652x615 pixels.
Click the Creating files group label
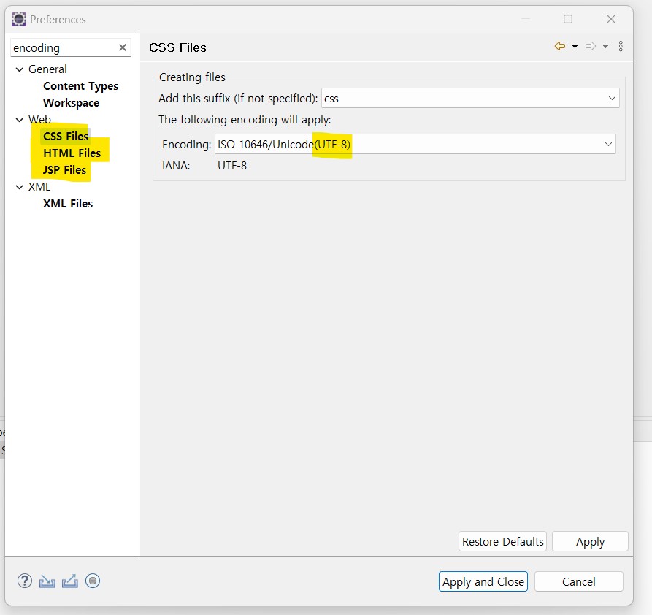click(x=192, y=77)
